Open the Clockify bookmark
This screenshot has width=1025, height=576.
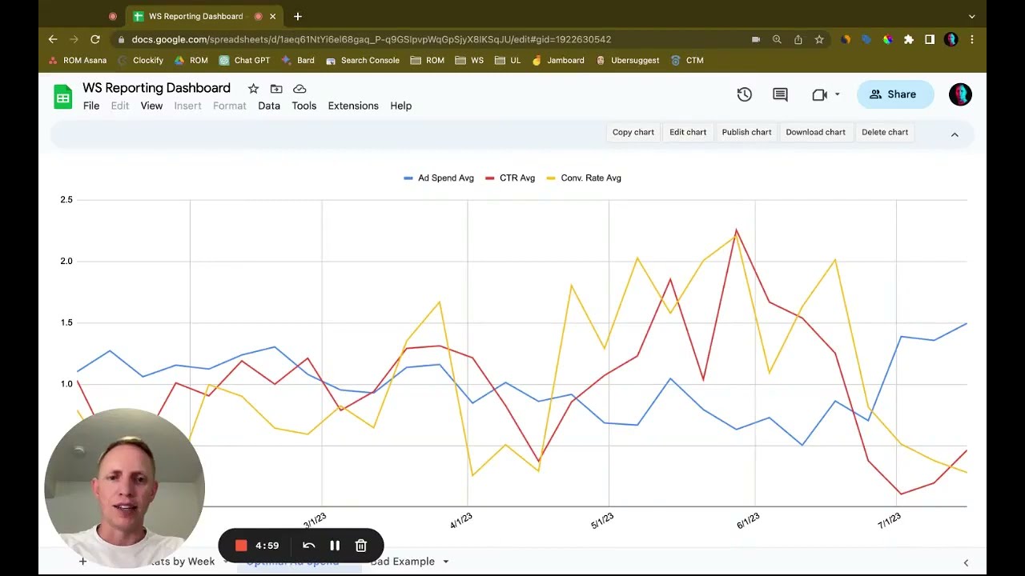141,60
